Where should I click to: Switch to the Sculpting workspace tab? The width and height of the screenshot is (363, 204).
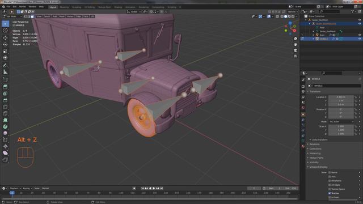77,7
